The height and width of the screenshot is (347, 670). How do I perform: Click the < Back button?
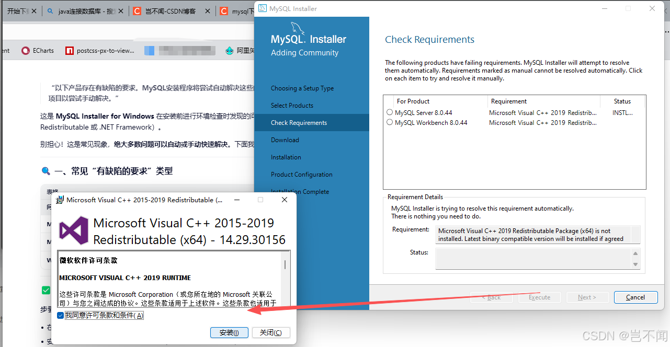click(492, 297)
